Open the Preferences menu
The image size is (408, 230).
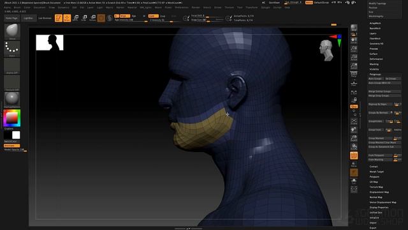(x=182, y=8)
